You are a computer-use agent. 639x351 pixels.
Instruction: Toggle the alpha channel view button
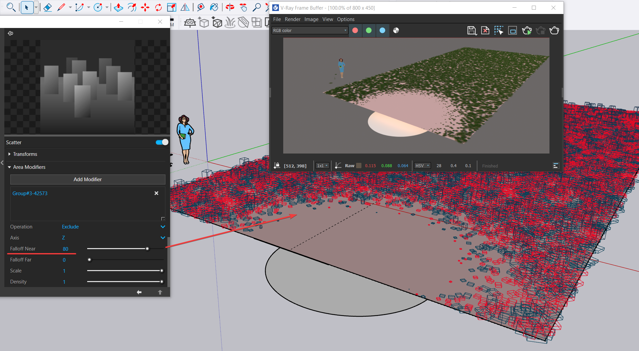pos(396,30)
